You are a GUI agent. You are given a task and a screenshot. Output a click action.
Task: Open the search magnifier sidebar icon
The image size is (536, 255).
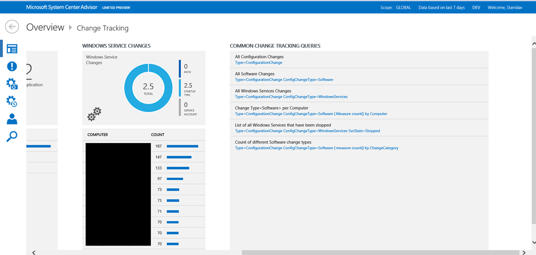click(12, 137)
